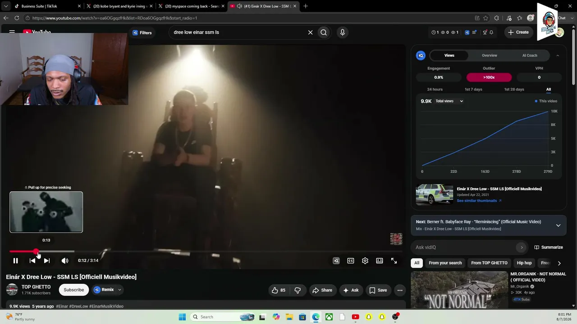
Task: Share this video
Action: click(x=322, y=290)
